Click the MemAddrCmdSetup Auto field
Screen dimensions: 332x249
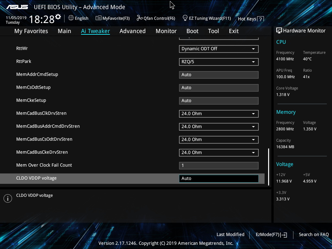pyautogui.click(x=219, y=75)
